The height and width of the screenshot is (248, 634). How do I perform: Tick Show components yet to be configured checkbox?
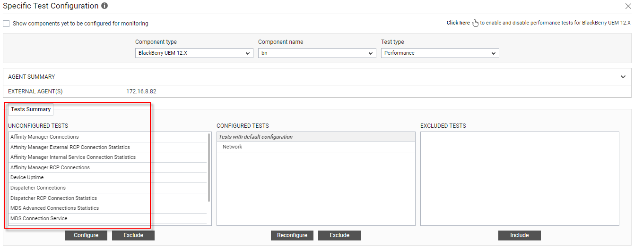coord(6,23)
